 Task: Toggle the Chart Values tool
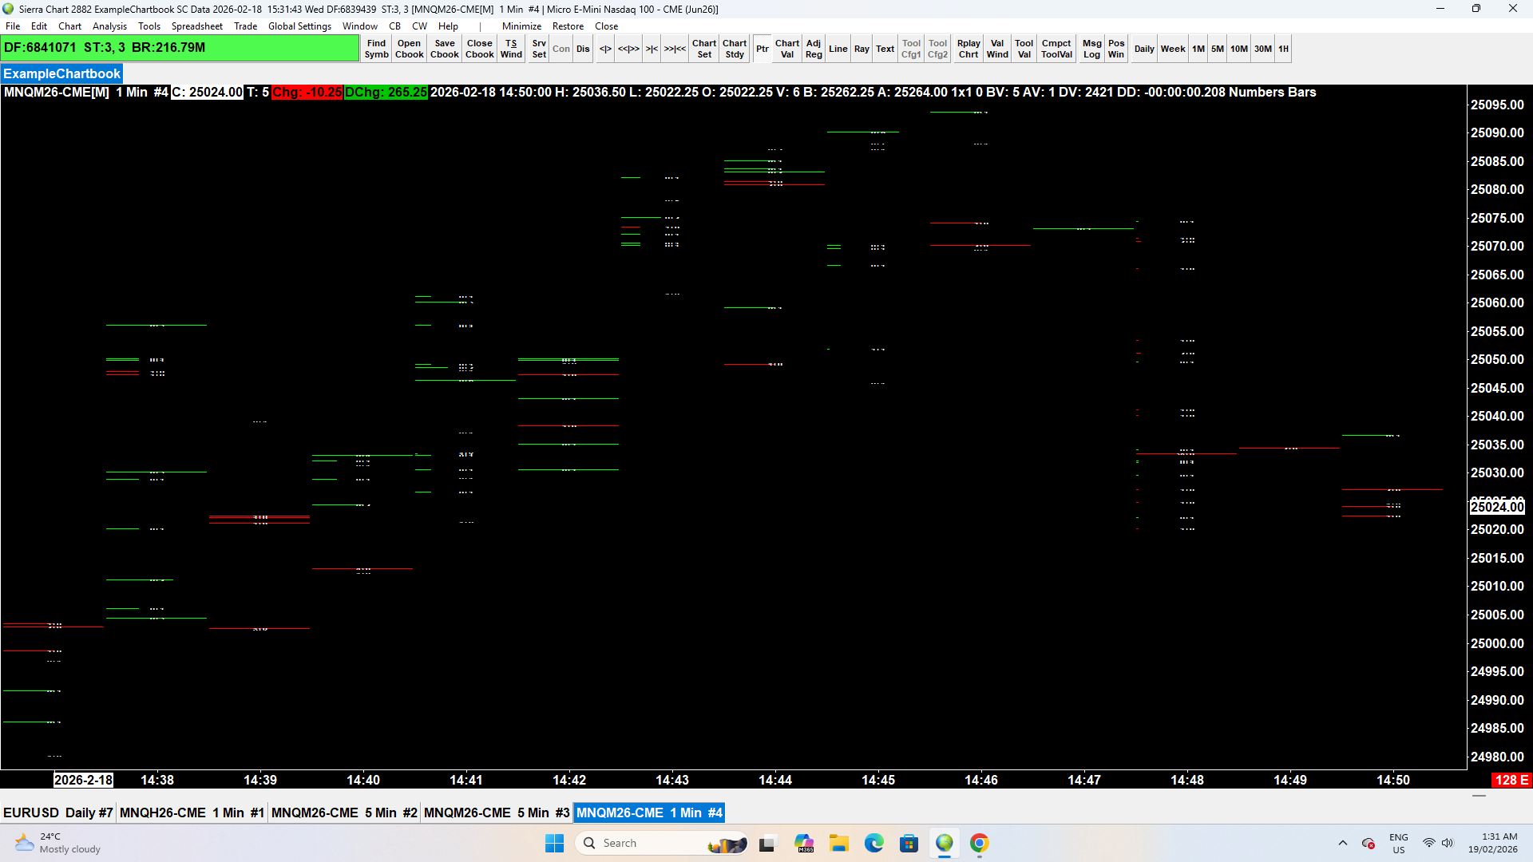point(786,49)
